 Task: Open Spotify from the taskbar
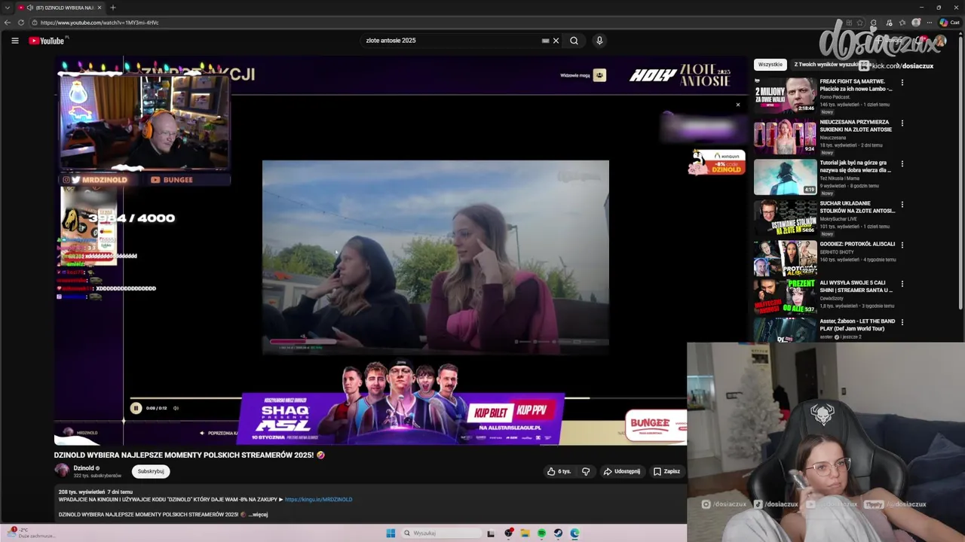tap(542, 533)
